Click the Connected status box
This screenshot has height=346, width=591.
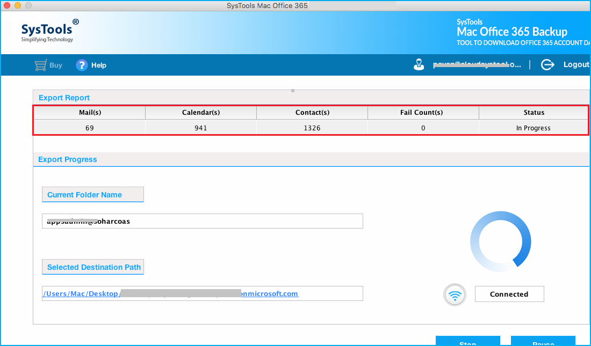point(509,294)
